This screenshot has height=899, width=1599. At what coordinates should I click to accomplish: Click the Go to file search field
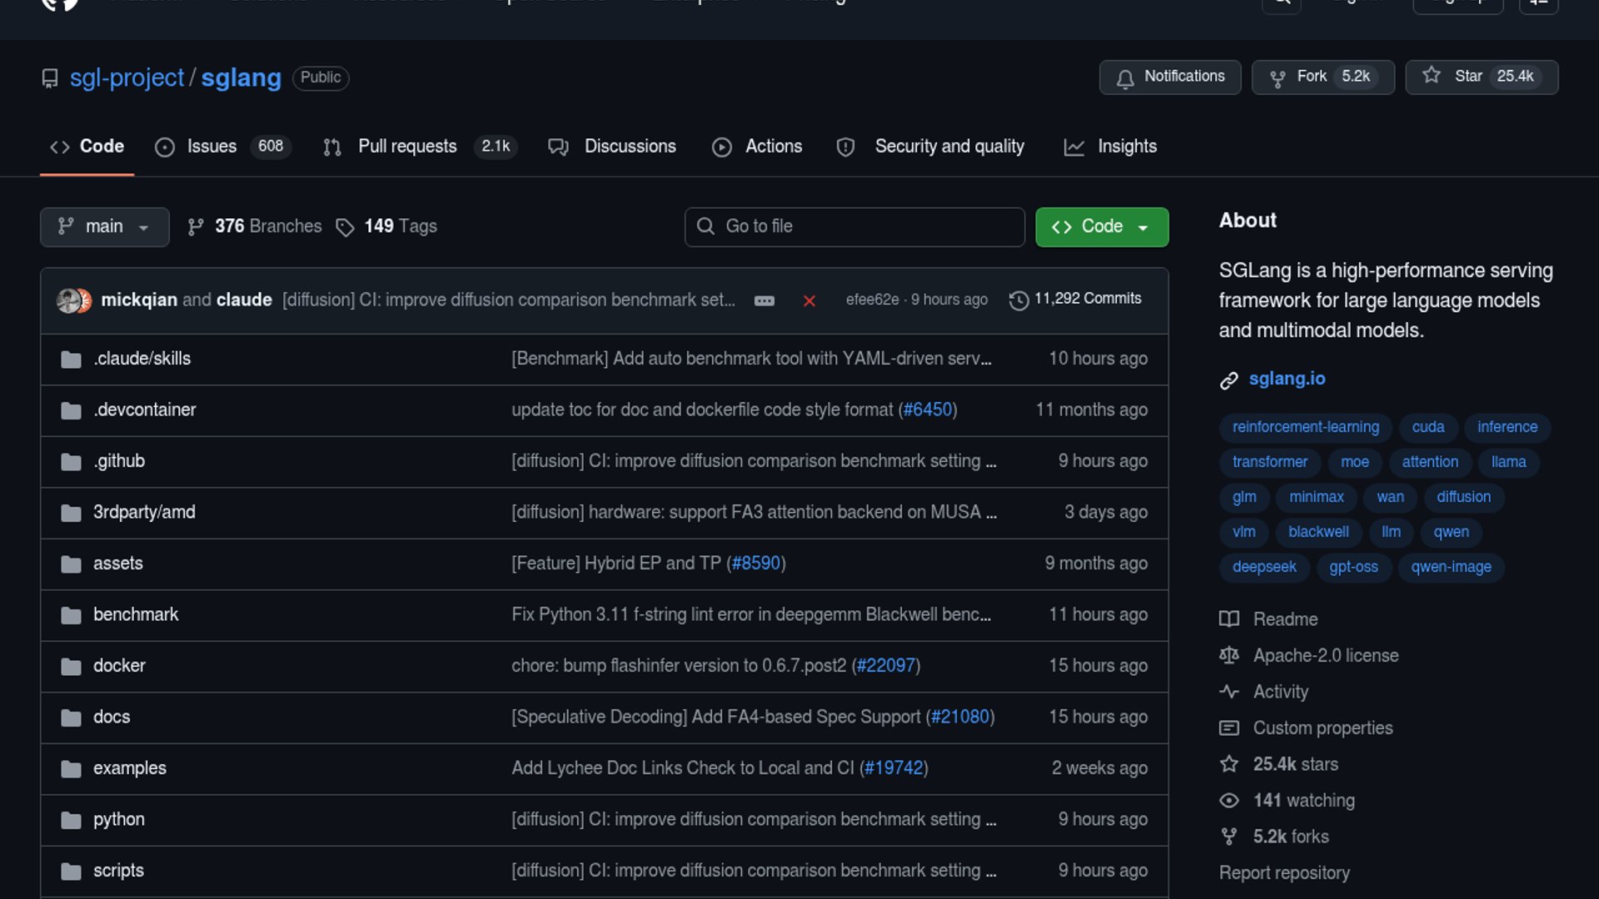point(854,226)
